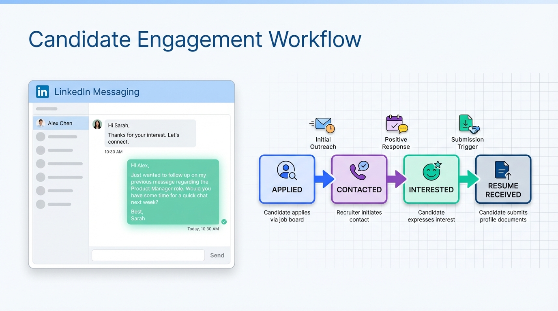Click the Resume Received document icon
Image resolution: width=558 pixels, height=311 pixels.
[x=503, y=170]
